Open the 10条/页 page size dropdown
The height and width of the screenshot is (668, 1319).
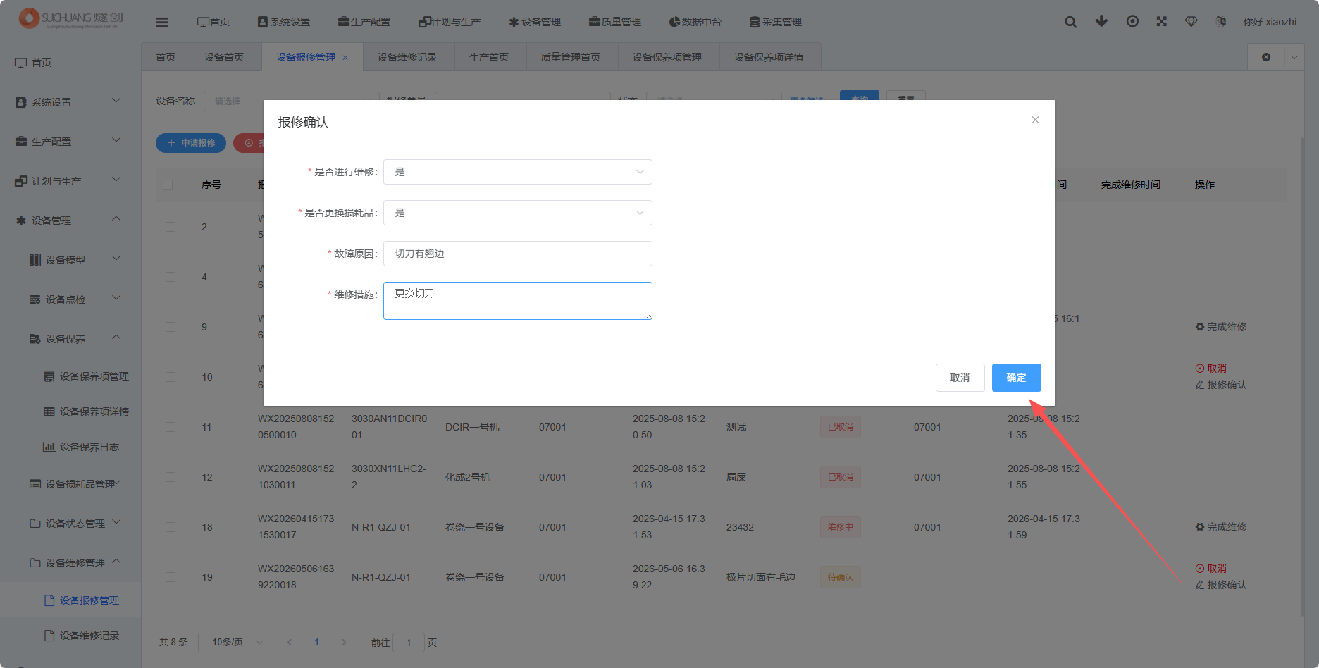[233, 643]
